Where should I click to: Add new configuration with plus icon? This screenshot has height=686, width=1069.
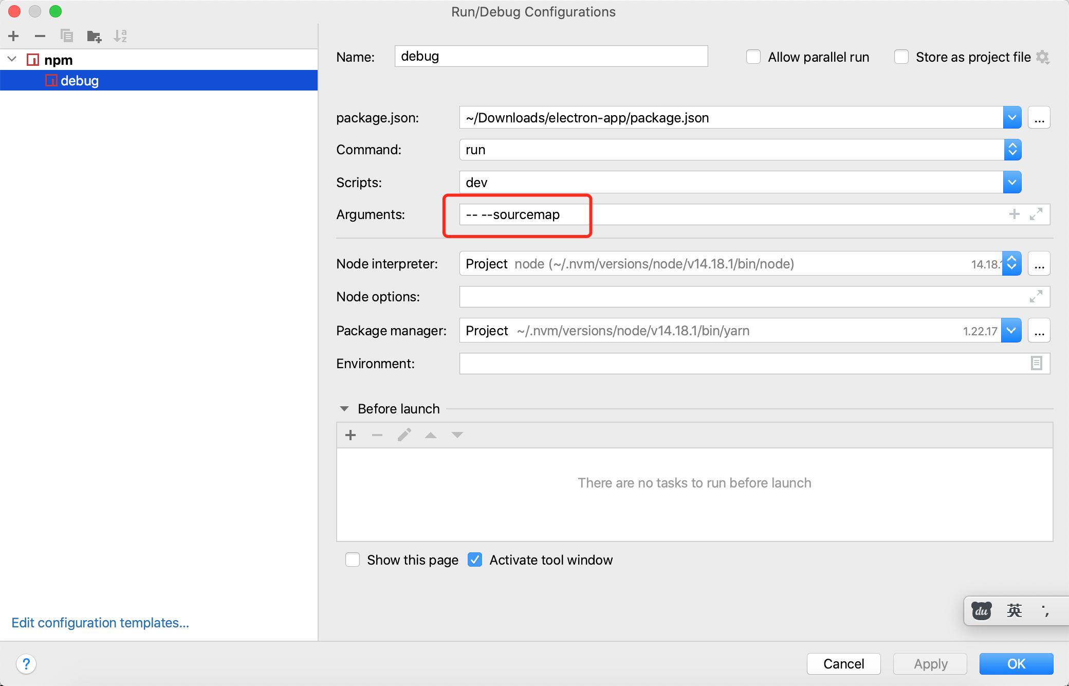tap(14, 36)
